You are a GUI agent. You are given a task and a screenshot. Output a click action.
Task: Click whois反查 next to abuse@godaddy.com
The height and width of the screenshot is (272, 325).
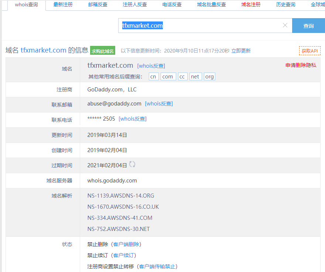click(x=159, y=104)
